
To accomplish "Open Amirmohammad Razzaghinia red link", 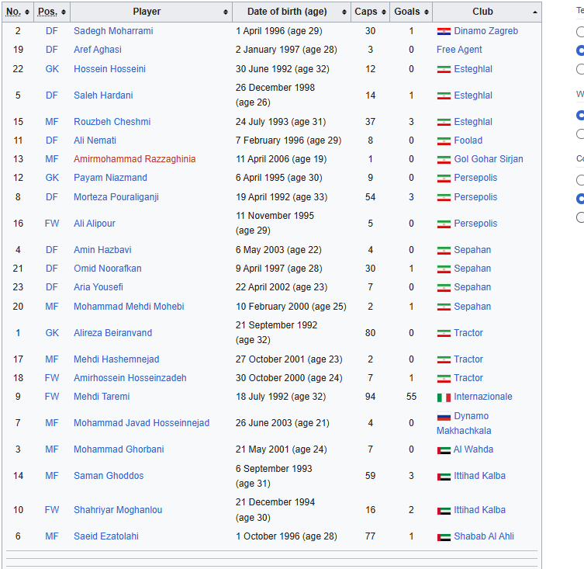I will tap(134, 159).
